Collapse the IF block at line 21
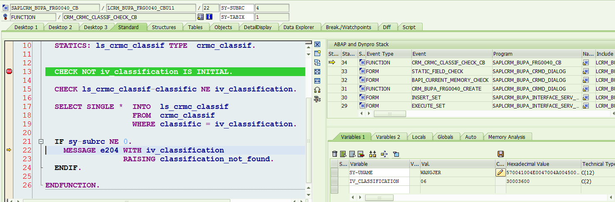 click(41, 141)
